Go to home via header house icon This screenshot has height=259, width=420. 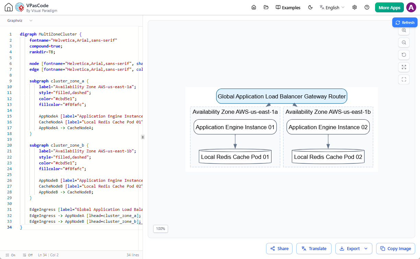click(x=254, y=8)
